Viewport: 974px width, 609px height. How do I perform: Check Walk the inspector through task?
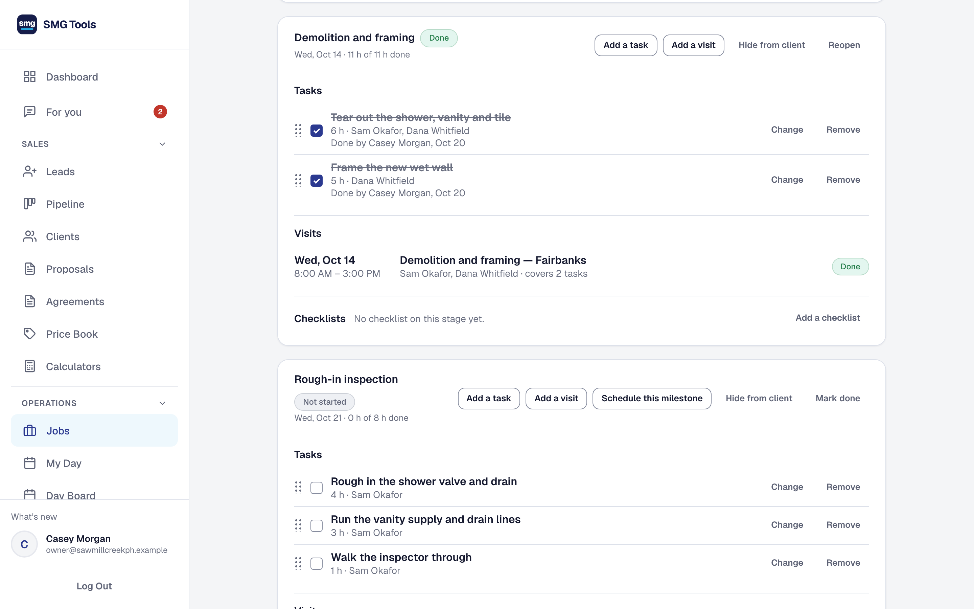[316, 563]
